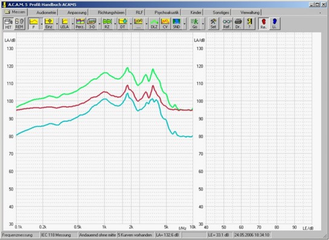Expand the dropdown arrow next to Einz

point(57,24)
